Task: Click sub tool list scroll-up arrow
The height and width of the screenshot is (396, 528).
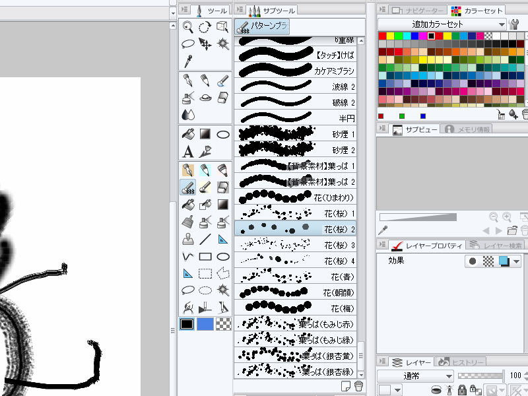Action: click(360, 41)
